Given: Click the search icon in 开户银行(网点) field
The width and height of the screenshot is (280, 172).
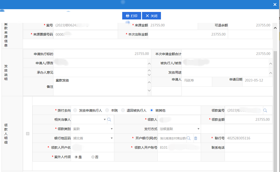Looking at the screenshot, I should (x=189, y=138).
